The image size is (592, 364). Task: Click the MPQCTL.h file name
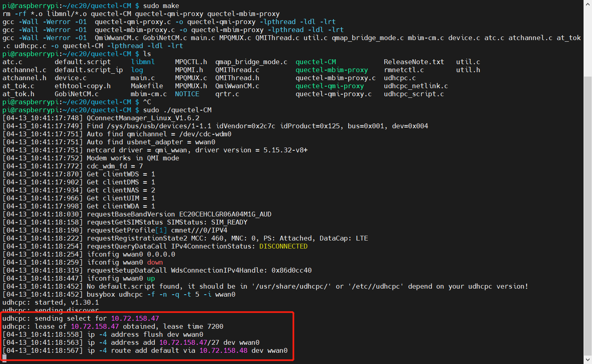pos(191,62)
